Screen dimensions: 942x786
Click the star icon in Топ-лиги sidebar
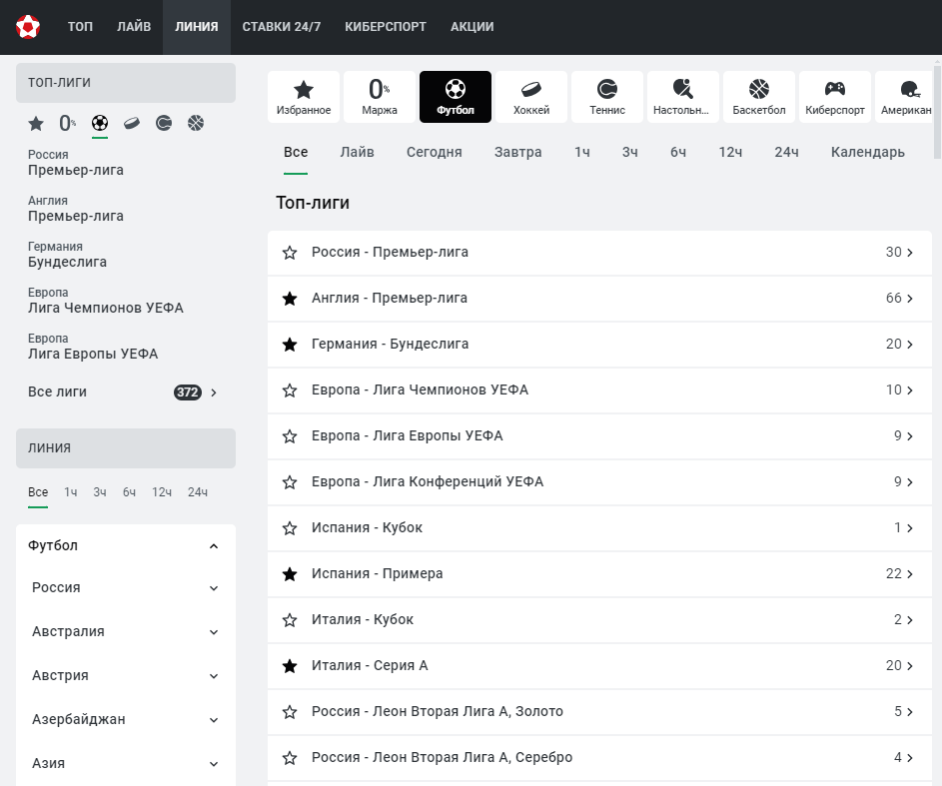coord(36,124)
